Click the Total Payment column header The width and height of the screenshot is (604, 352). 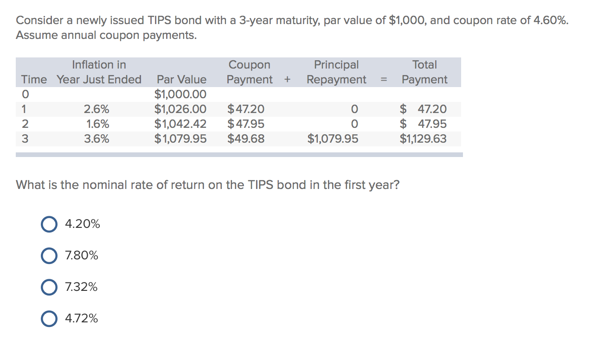(424, 72)
